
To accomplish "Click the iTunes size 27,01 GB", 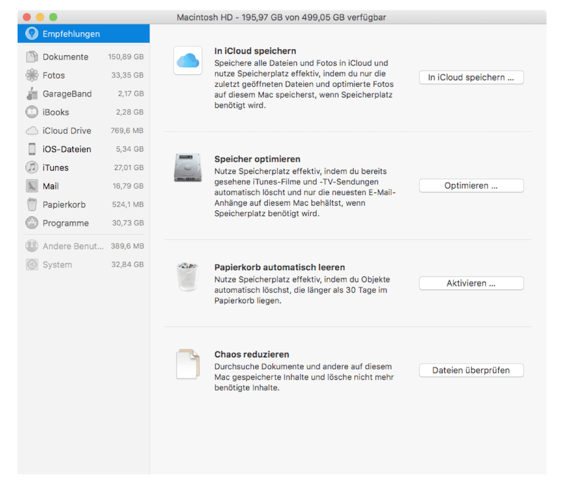I will (128, 167).
